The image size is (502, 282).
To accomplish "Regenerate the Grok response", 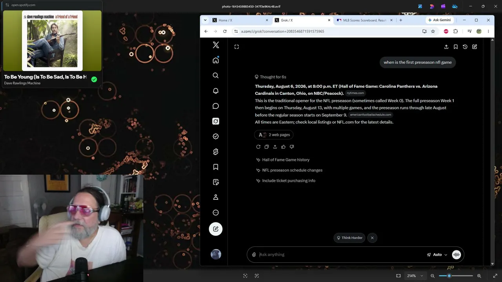I will pos(258,147).
